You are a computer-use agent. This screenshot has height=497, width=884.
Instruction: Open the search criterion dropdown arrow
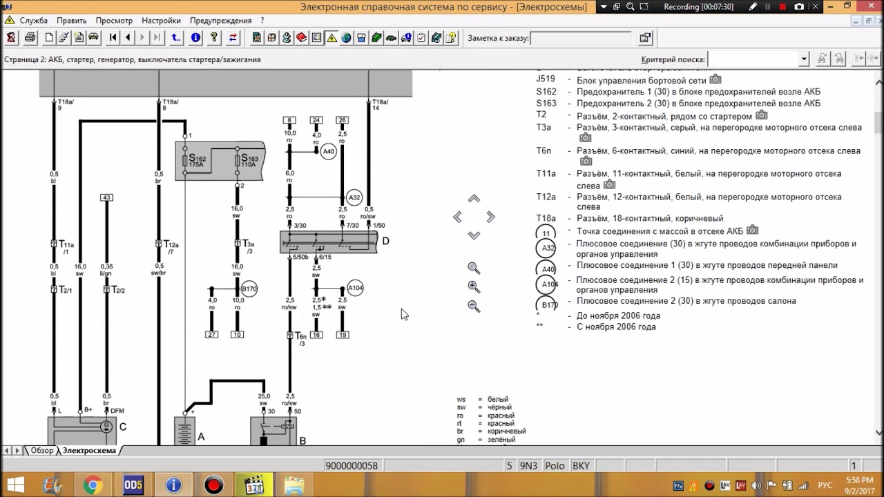804,59
